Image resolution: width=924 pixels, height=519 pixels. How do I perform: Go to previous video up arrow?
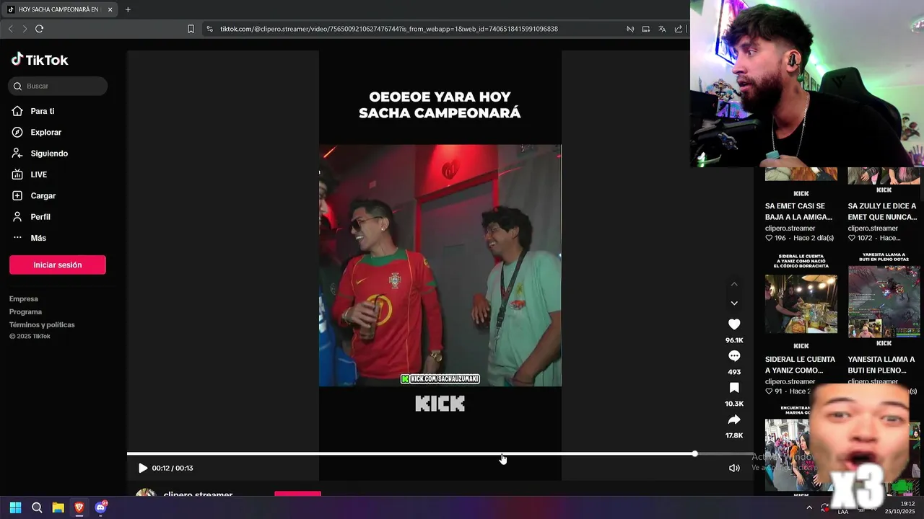734,284
